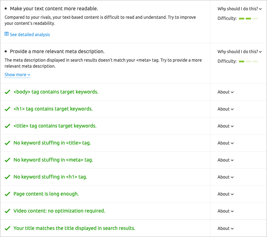This screenshot has height=237, width=267.
Task: Click '<h1> tag contains target keywords.' text
Action: tap(53, 109)
